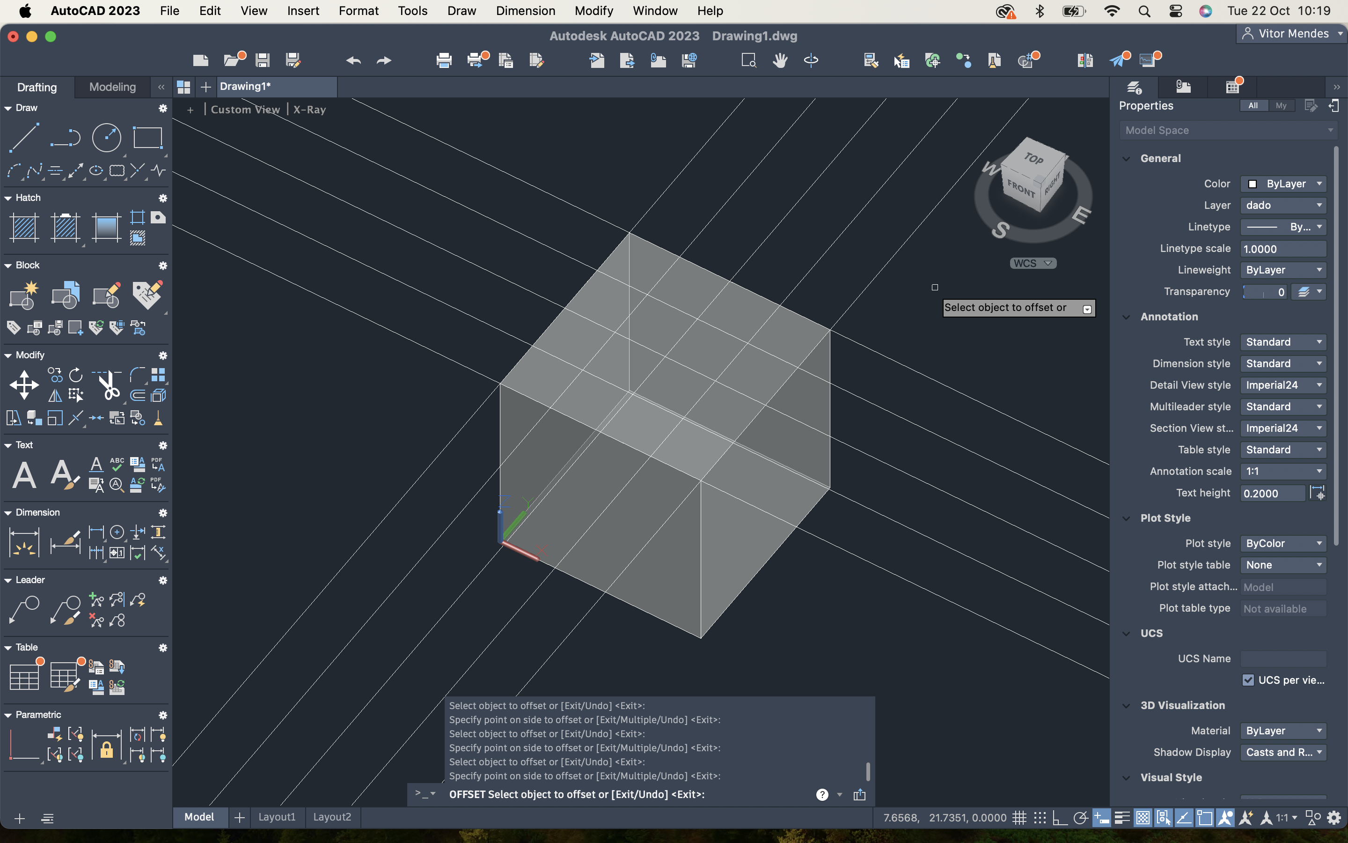
Task: Open the Dimension menu
Action: pos(525,11)
